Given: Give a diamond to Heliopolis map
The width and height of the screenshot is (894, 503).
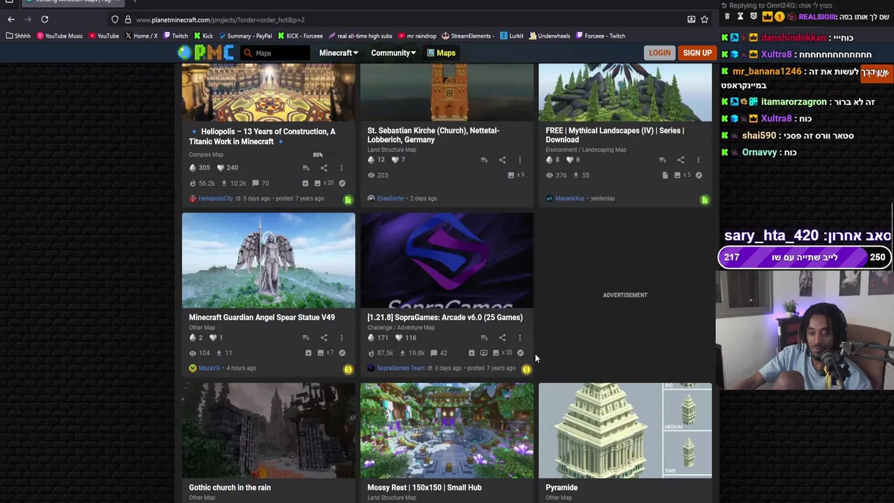Looking at the screenshot, I should (x=193, y=168).
